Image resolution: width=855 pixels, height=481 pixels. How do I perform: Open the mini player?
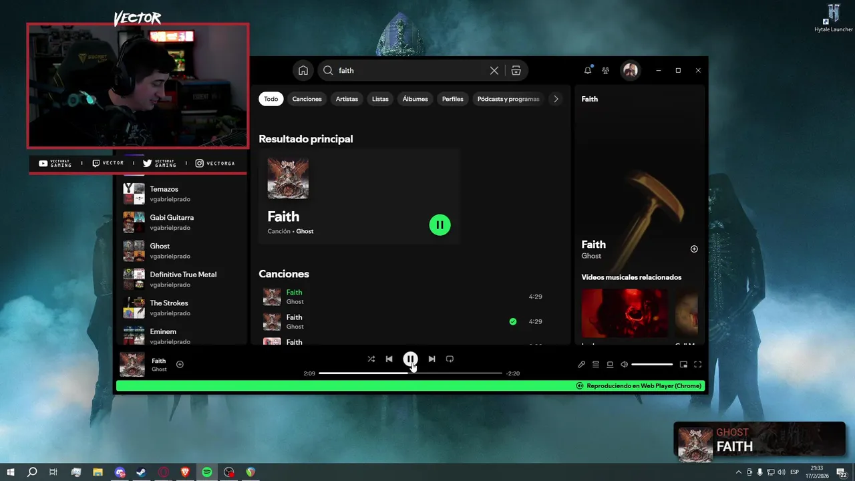(x=683, y=364)
